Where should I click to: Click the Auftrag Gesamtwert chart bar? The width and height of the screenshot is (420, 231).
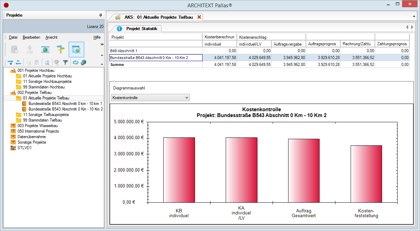click(x=304, y=171)
